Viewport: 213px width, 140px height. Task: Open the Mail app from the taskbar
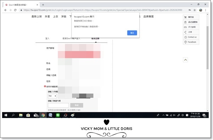[x=36, y=115]
